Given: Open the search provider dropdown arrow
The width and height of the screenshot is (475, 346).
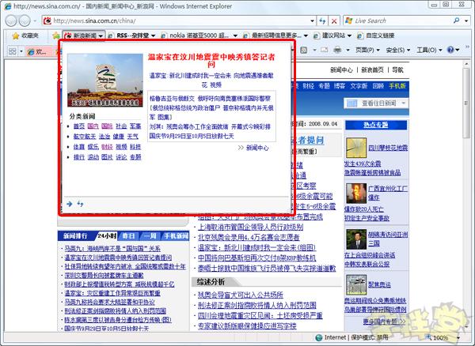Looking at the screenshot, I should (x=466, y=21).
